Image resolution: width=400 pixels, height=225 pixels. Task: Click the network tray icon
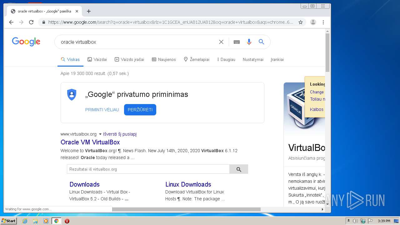[x=363, y=221]
